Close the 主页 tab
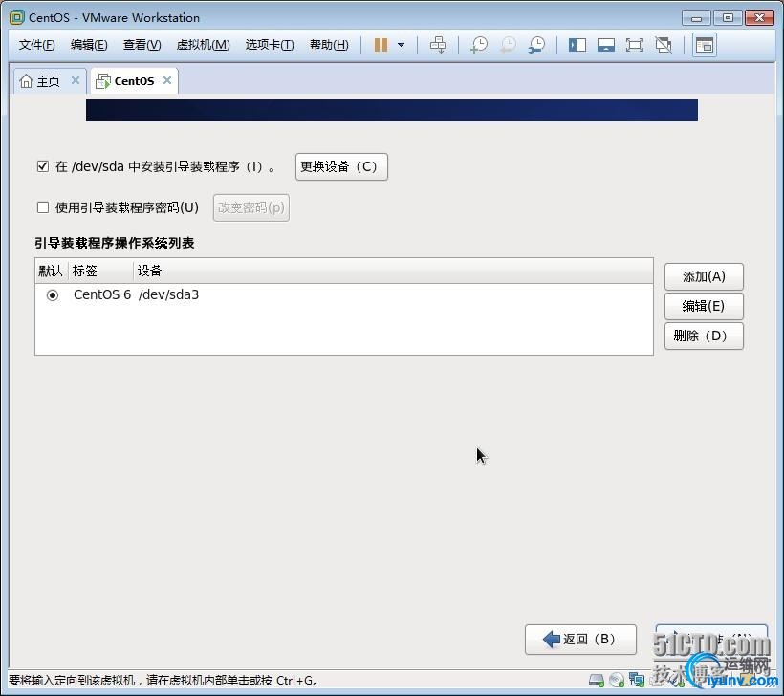784x696 pixels. tap(76, 80)
